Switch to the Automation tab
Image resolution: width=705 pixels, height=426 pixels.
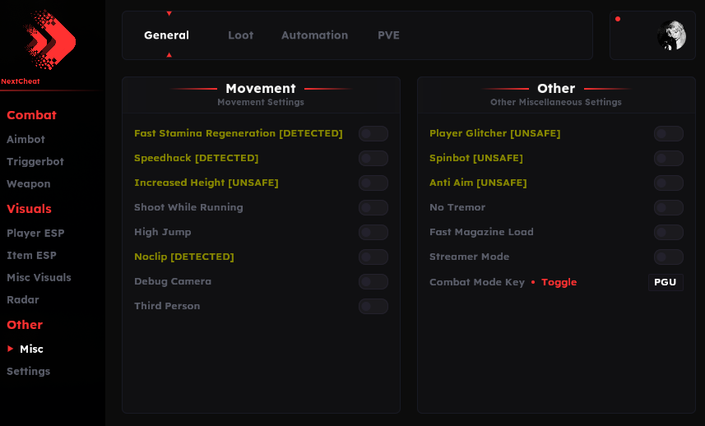314,35
